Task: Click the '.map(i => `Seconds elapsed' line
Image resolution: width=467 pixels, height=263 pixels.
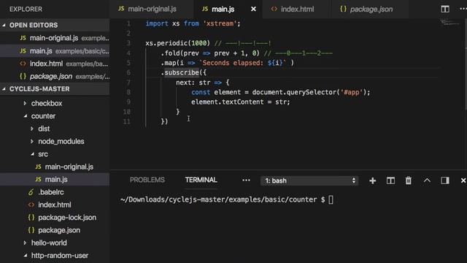Action: point(227,63)
